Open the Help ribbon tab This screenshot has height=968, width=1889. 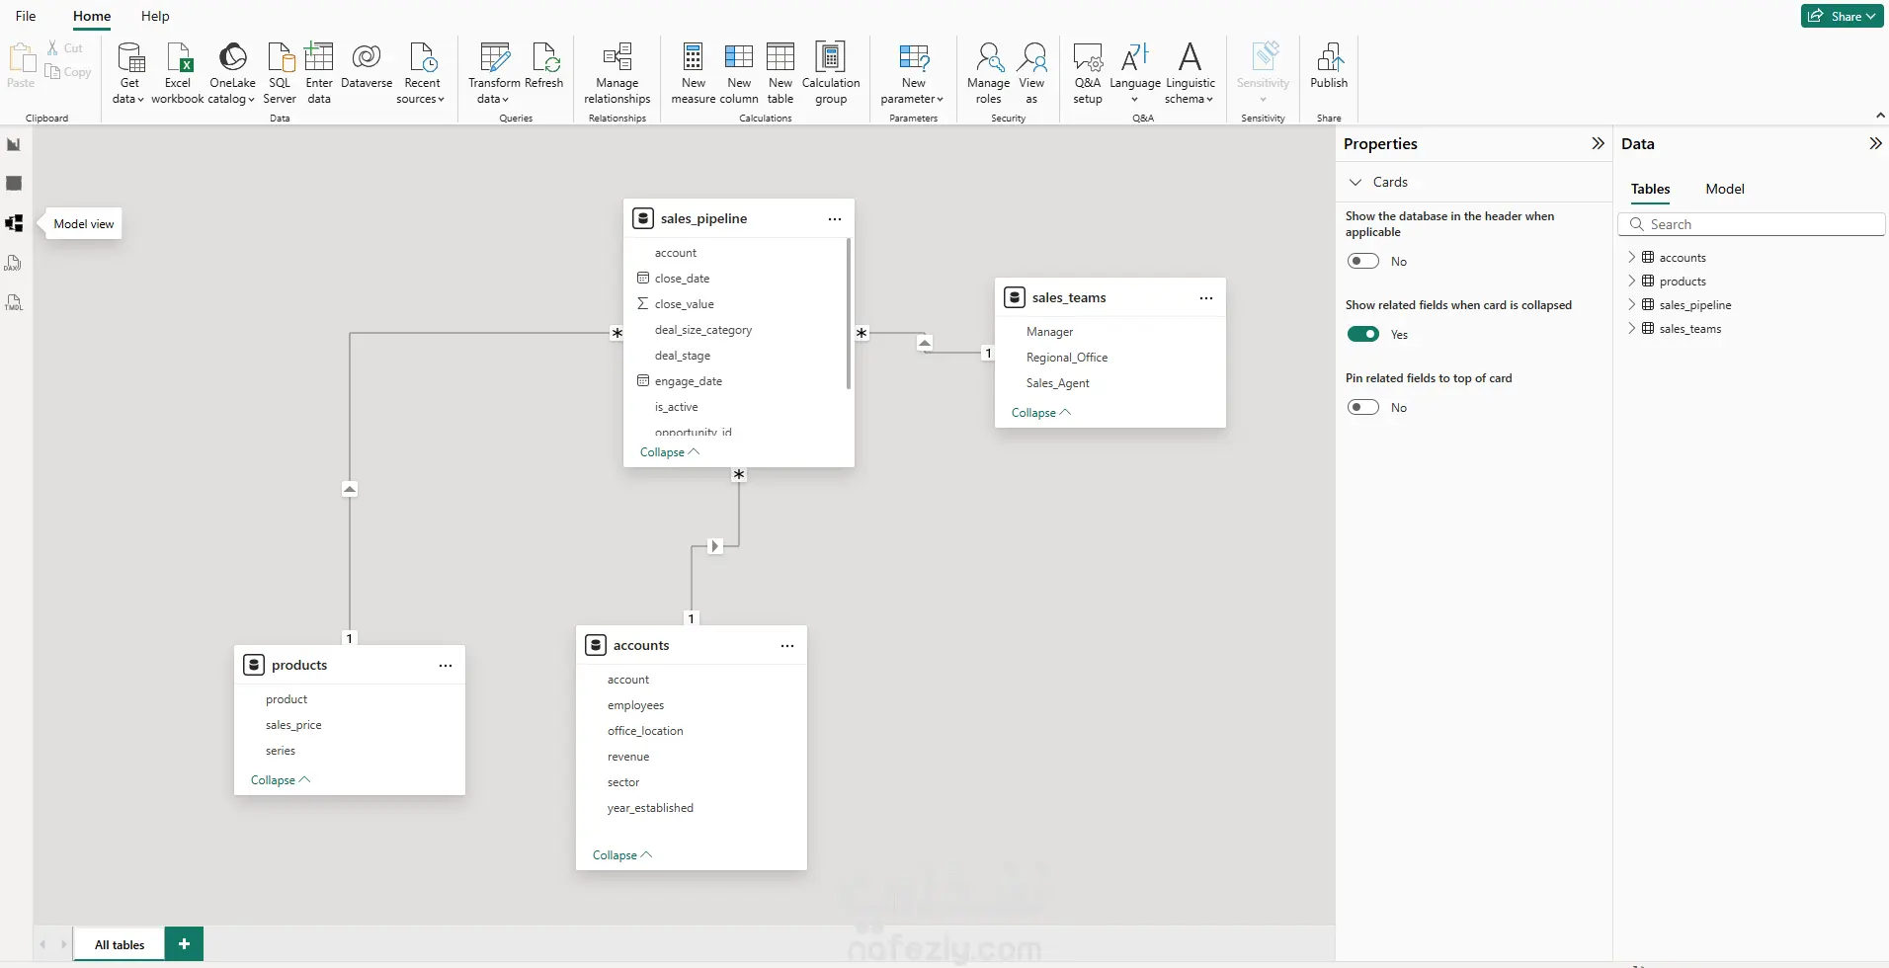(x=155, y=16)
